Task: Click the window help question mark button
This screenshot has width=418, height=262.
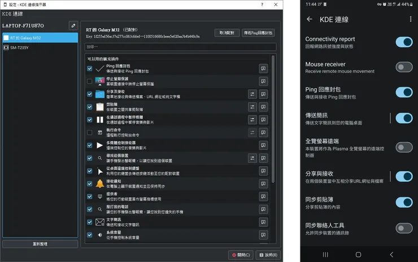Action: pos(262,5)
